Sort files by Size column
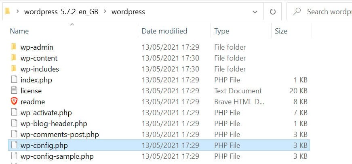The image size is (352, 164). coord(281,31)
